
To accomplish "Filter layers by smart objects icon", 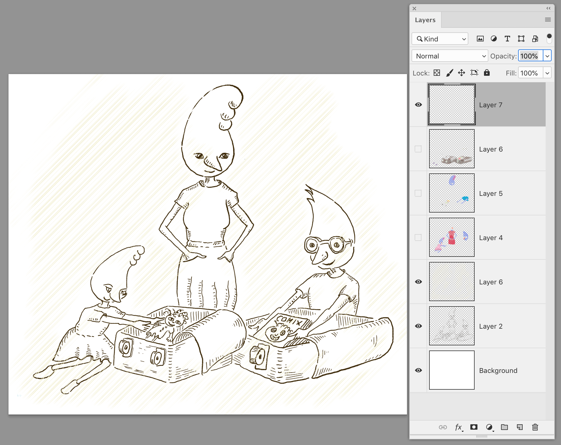I will click(535, 39).
